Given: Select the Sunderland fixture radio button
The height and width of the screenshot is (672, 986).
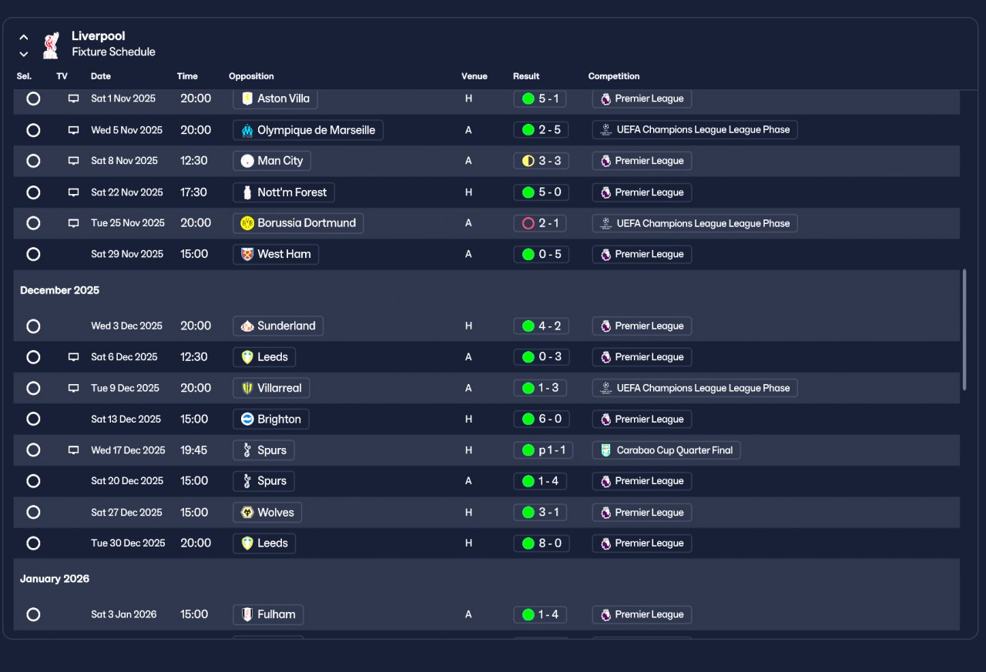Looking at the screenshot, I should tap(33, 326).
